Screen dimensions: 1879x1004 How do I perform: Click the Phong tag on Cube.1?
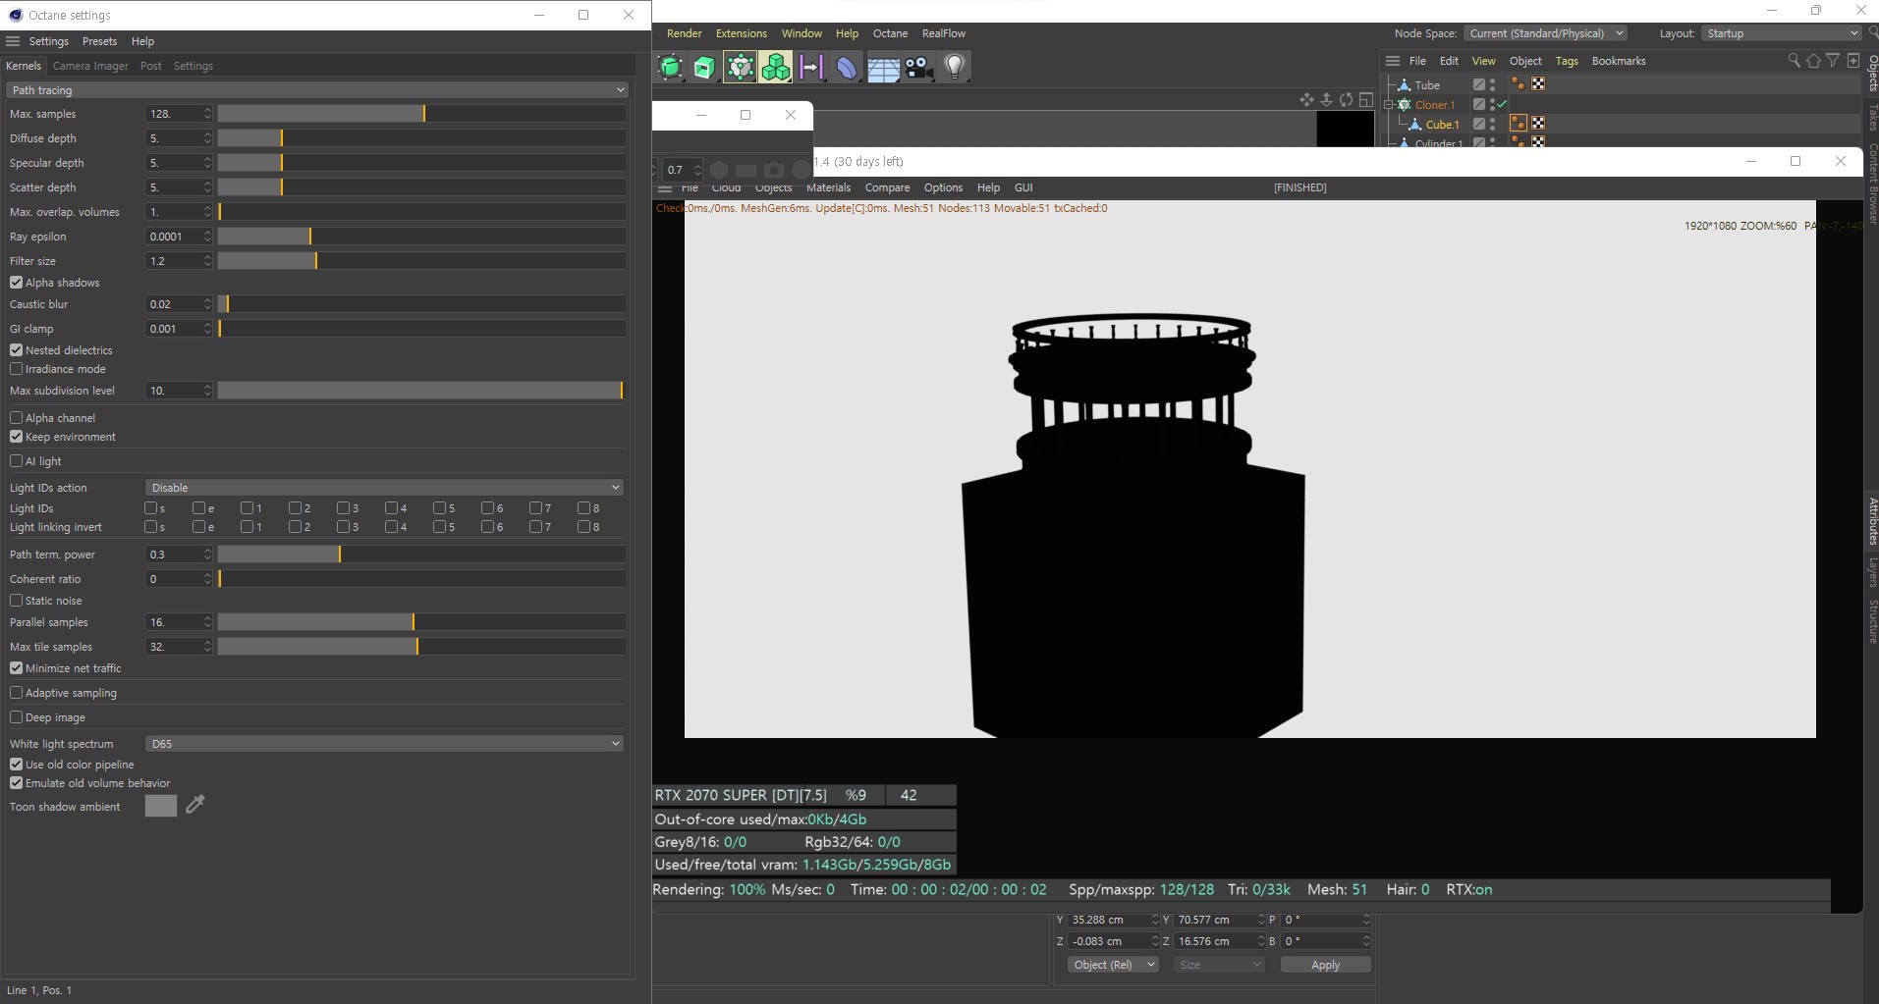[x=1518, y=124]
